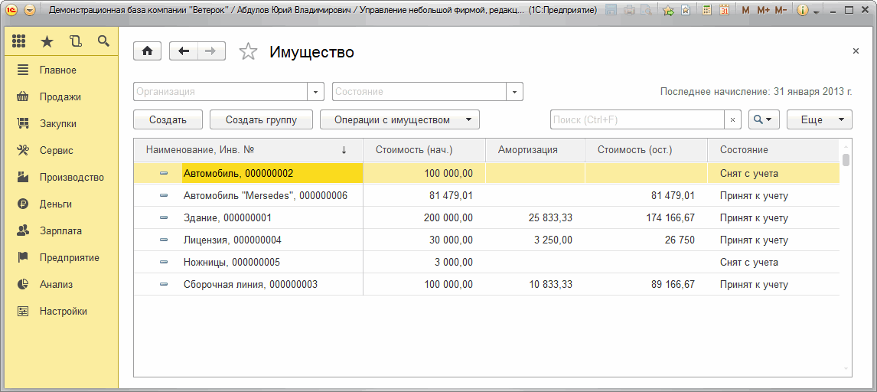877x392 pixels.
Task: Select row Здание, 000000001
Action: click(x=487, y=218)
